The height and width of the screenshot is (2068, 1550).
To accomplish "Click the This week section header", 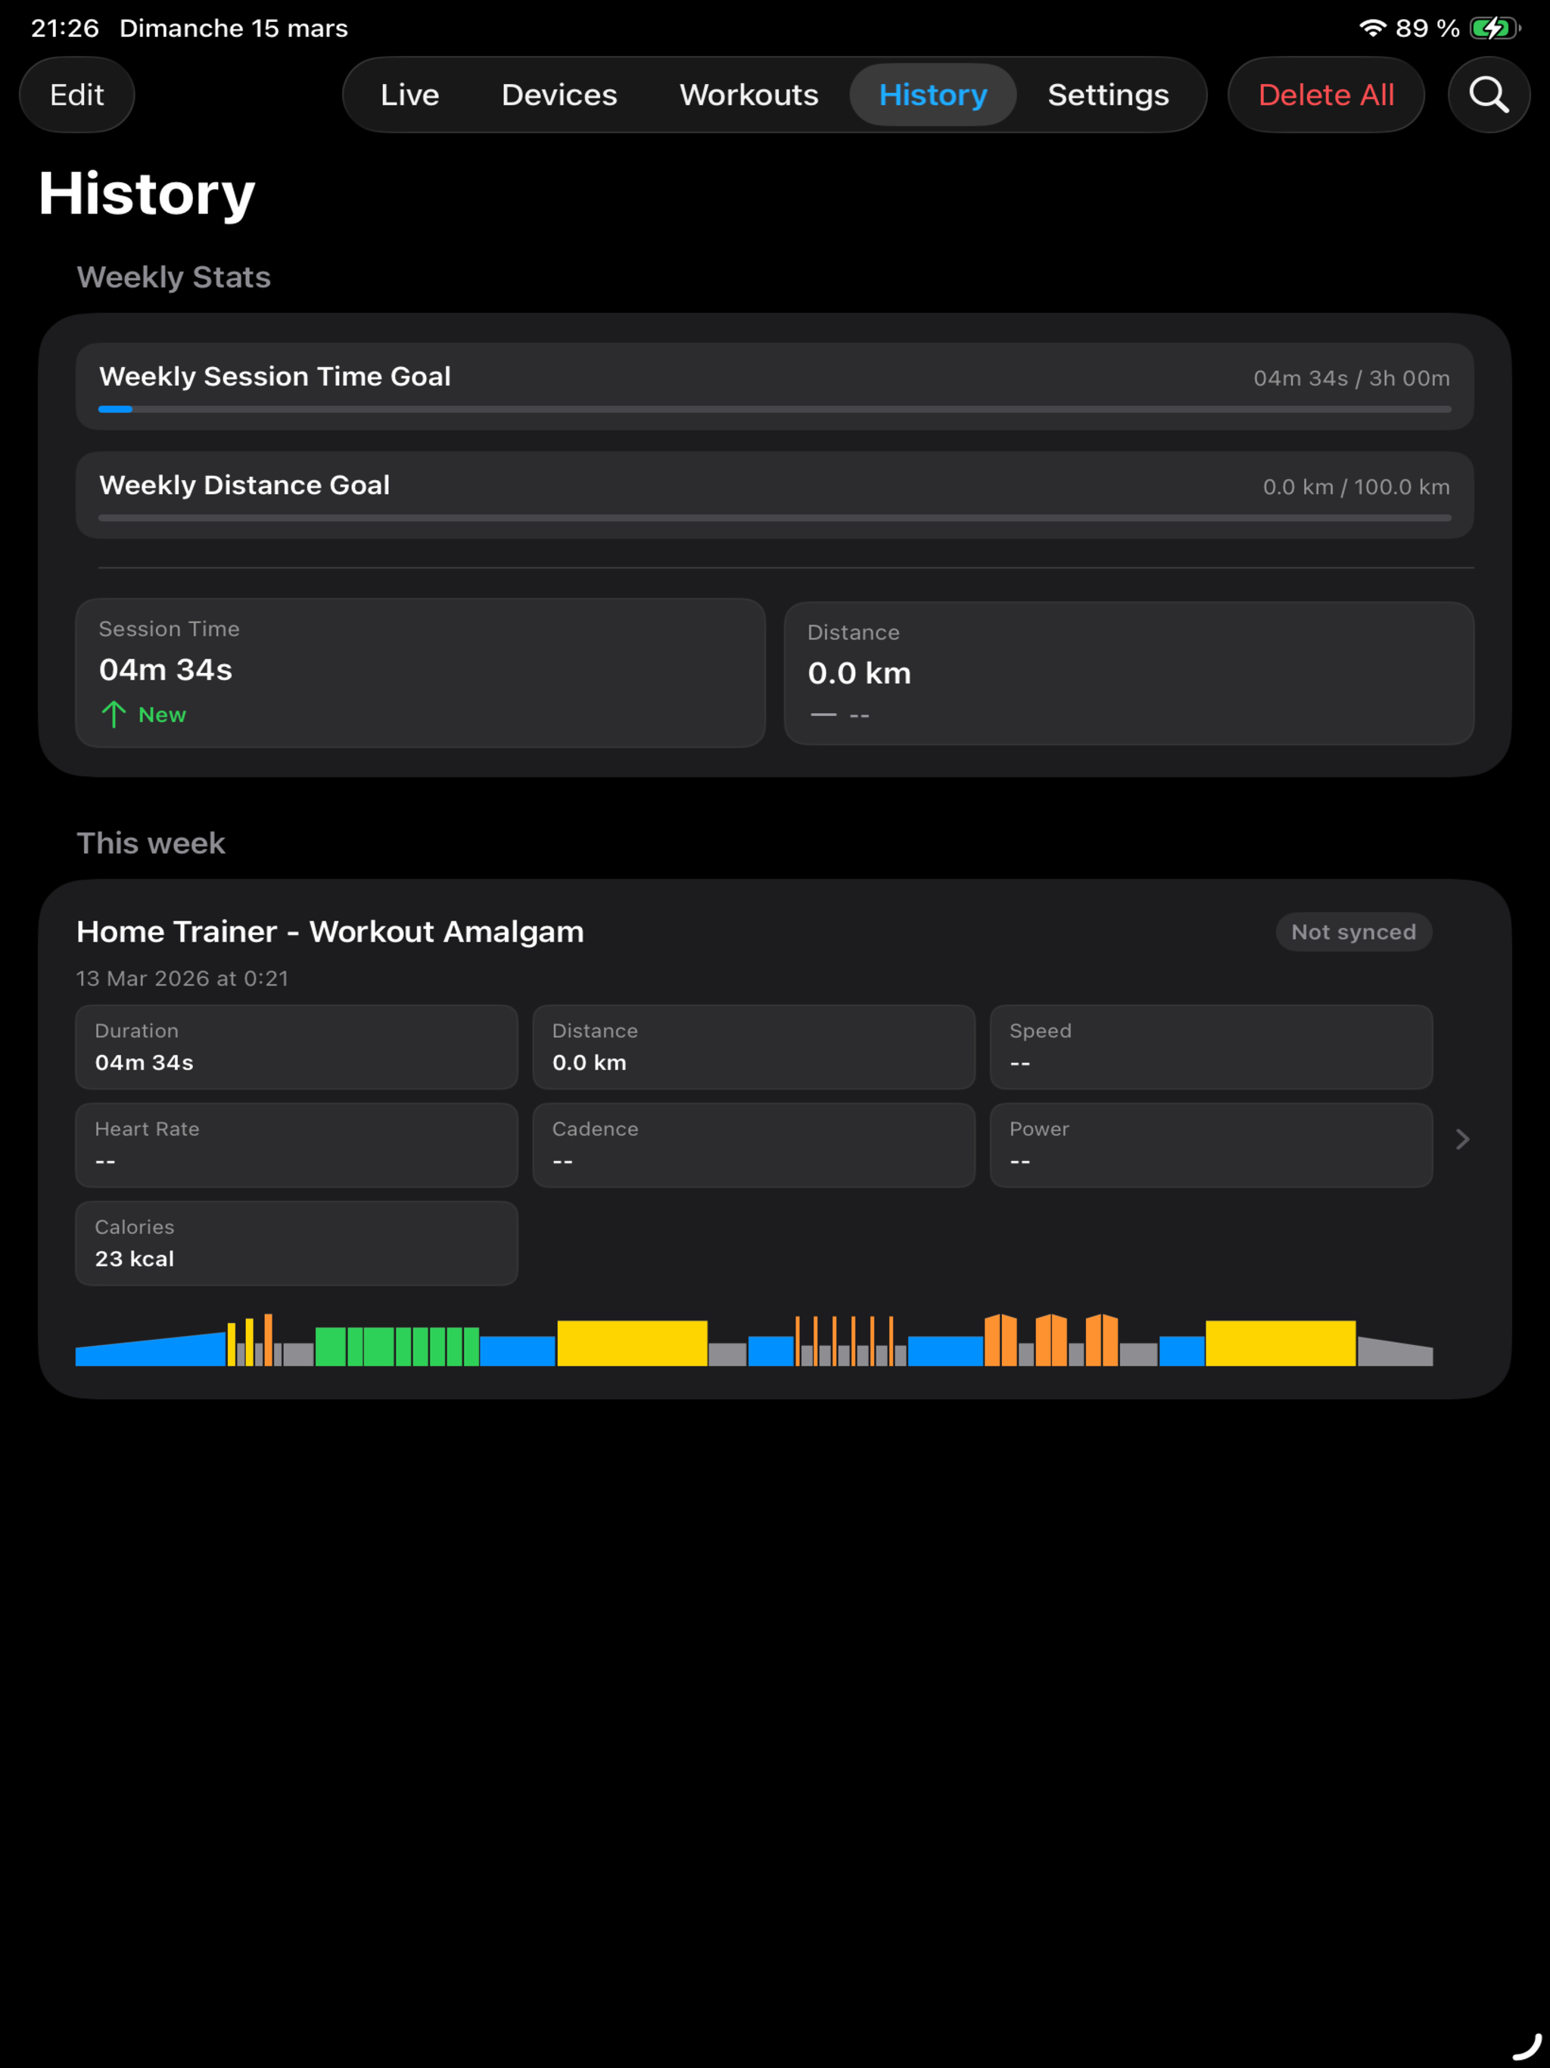I will 151,843.
